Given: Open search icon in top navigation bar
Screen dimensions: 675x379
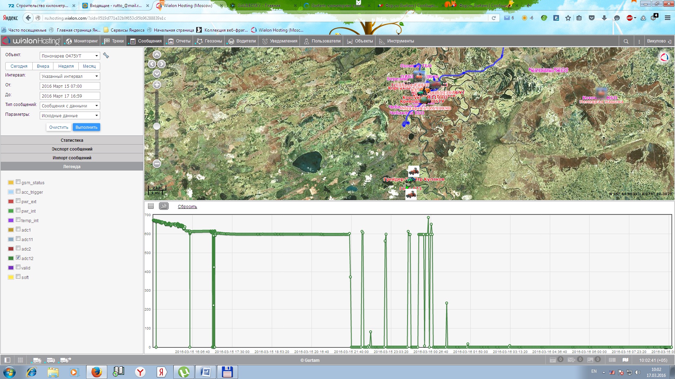Looking at the screenshot, I should tap(626, 41).
